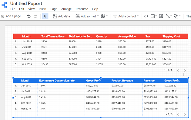Click the Data Studio logo icon
This screenshot has height=120, width=191.
coord(5,5)
